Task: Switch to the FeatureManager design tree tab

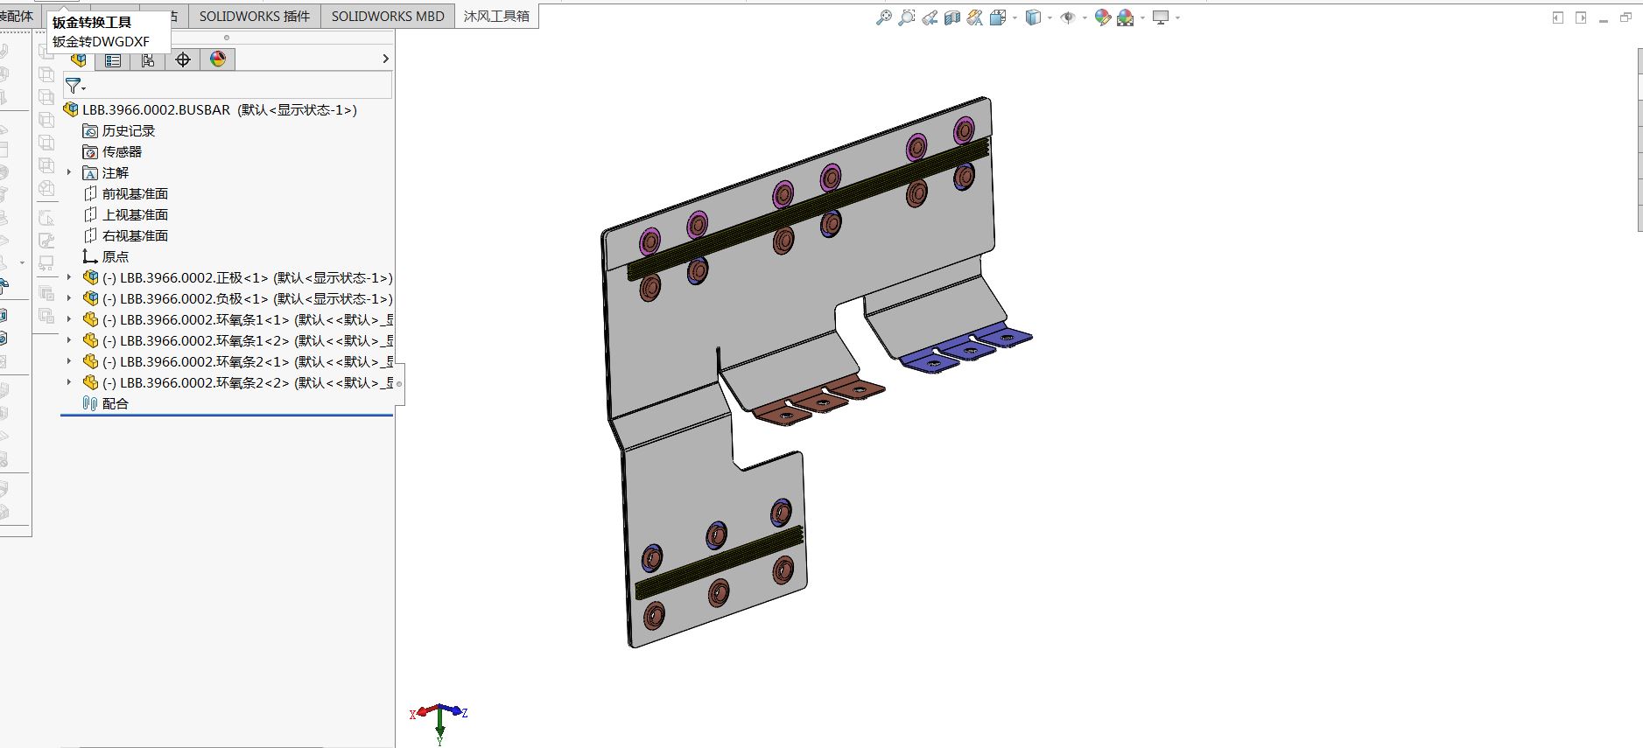Action: (x=79, y=59)
